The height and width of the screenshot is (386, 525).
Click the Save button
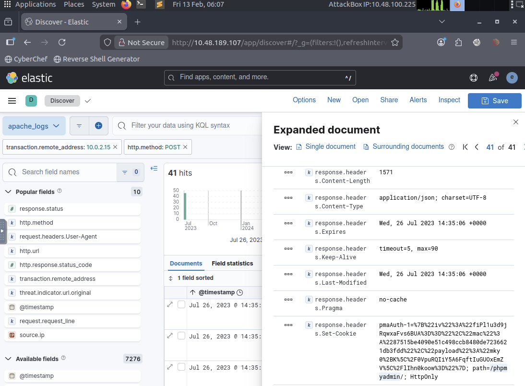[x=494, y=100]
